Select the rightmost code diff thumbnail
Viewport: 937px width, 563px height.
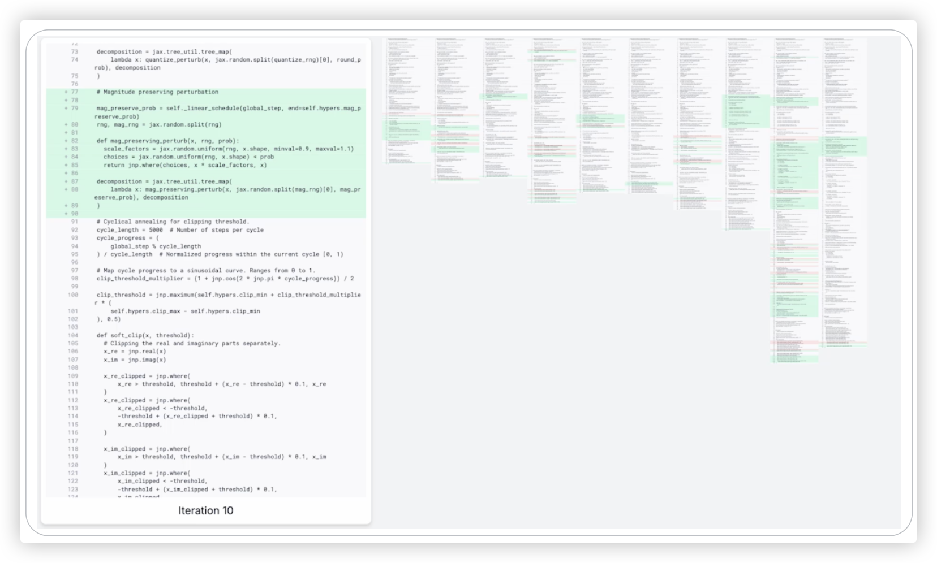(x=845, y=192)
